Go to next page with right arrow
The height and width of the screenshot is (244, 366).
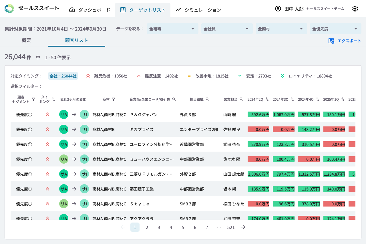pos(243,227)
